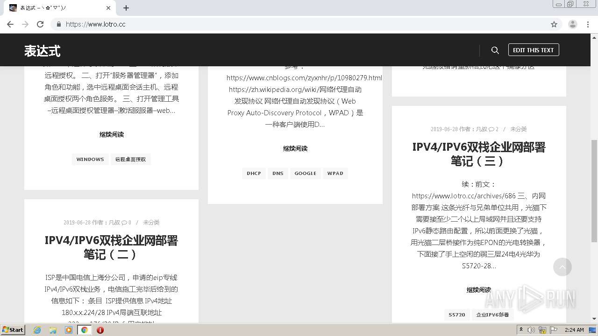The height and width of the screenshot is (336, 598).
Task: Click the browser back arrow
Action: coord(10,24)
